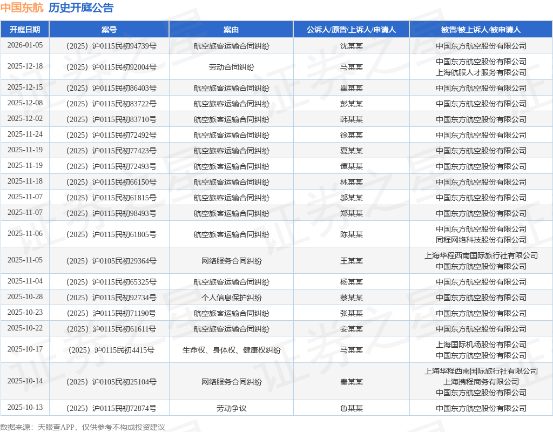This screenshot has height=432, width=553.
Task: Click case number ending 77423号
Action: tap(111, 151)
